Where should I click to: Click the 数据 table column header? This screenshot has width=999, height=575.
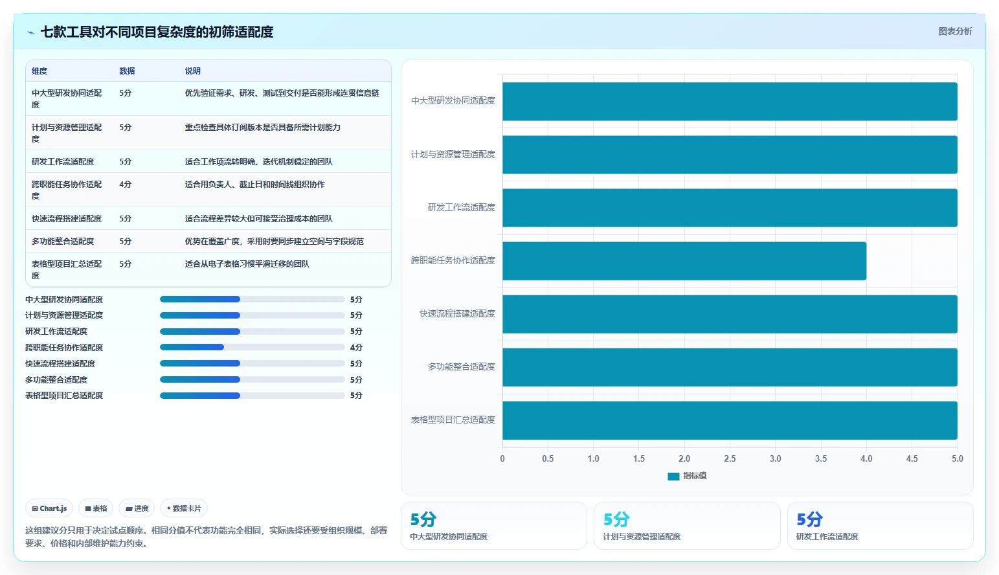(x=127, y=71)
